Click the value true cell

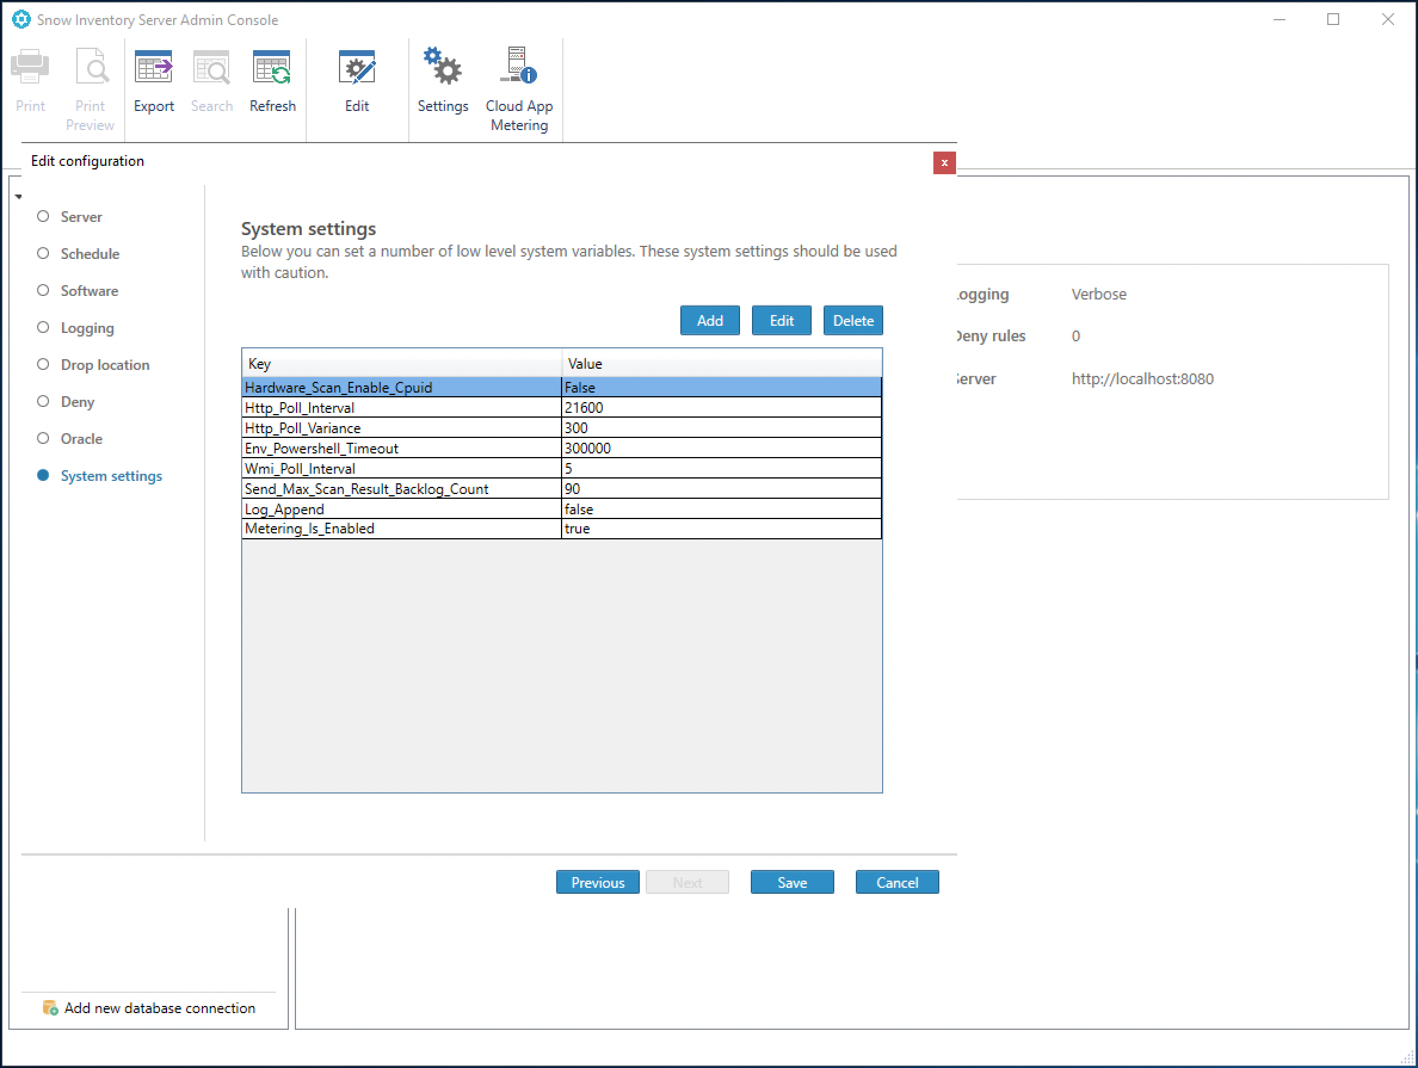point(721,529)
